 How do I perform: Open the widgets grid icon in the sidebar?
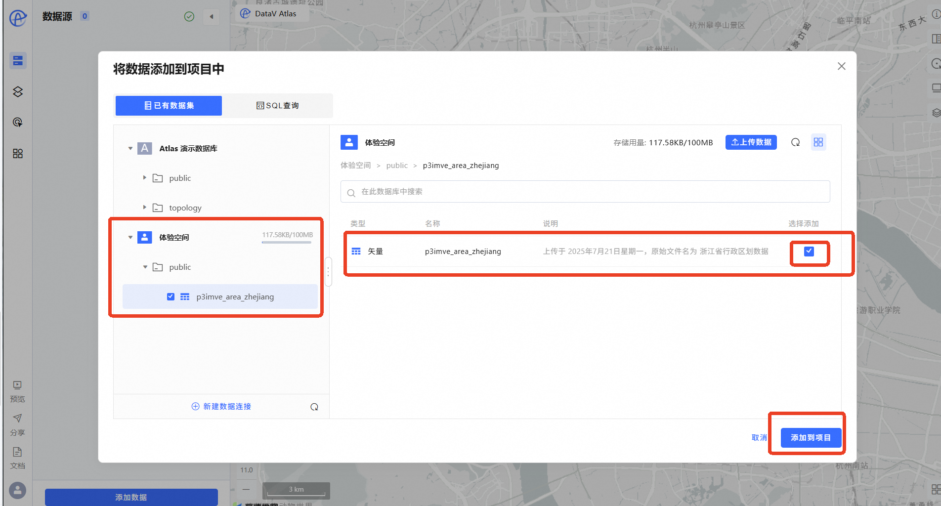point(18,154)
